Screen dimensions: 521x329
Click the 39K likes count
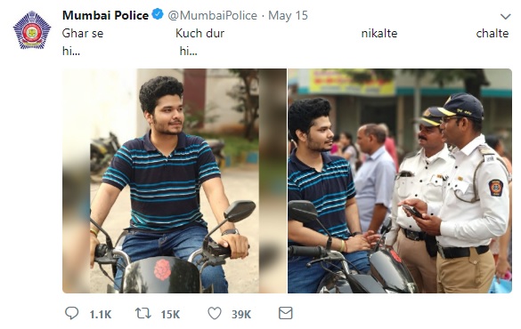[x=241, y=314]
